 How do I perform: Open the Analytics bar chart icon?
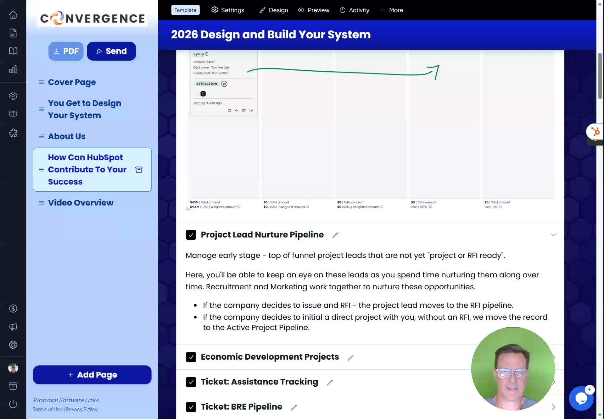click(x=13, y=69)
